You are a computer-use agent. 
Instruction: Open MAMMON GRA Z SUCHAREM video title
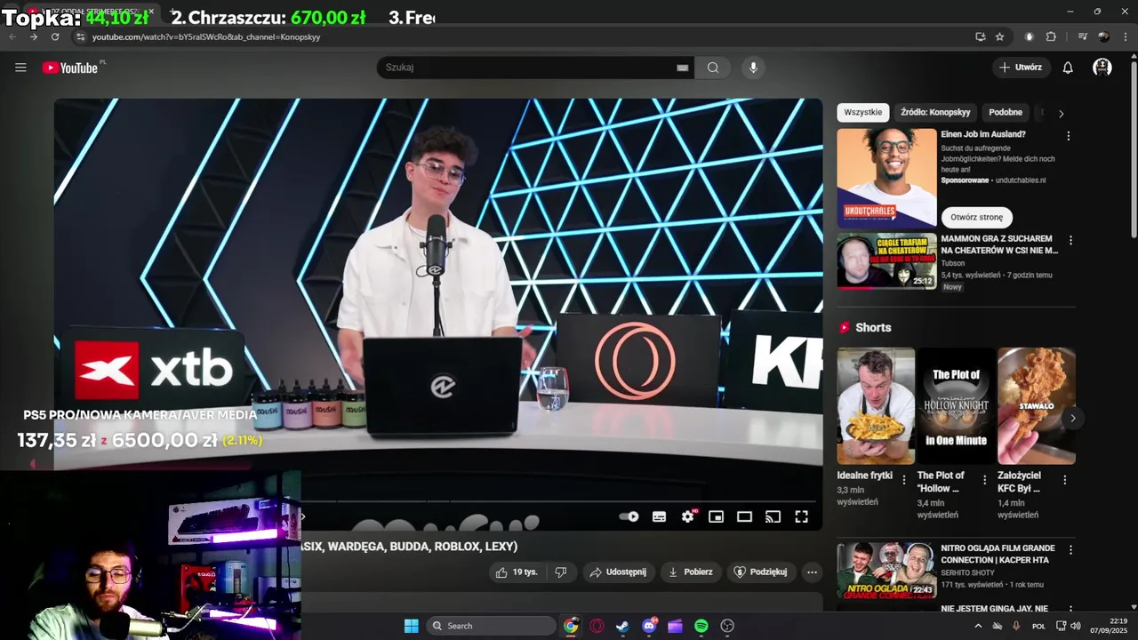coord(999,244)
